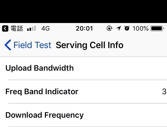Image resolution: width=167 pixels, height=127 pixels.
Task: Tap the Serving Cell Info title
Action: (90, 45)
